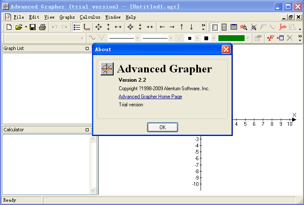Add a table graph with the + grid icon
Viewport: 304px width, 205px height.
point(280,38)
